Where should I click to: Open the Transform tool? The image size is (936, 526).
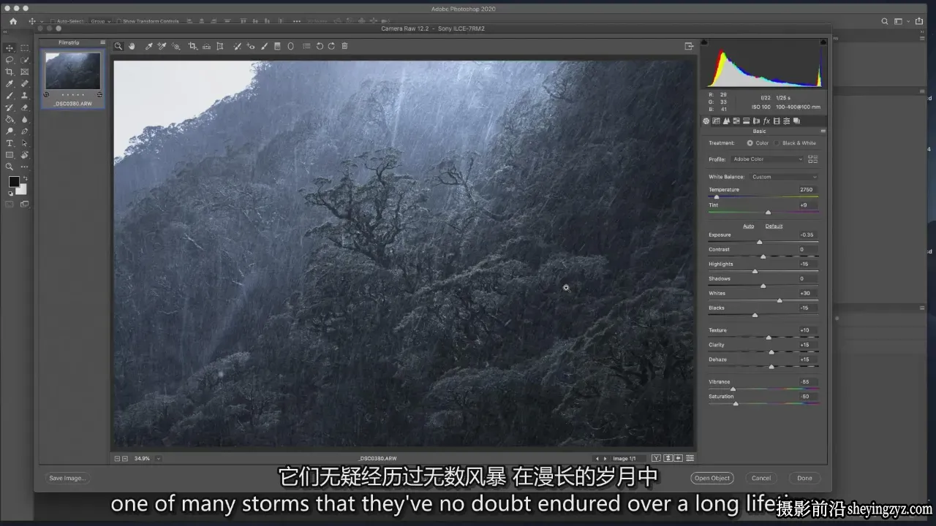[x=219, y=46]
